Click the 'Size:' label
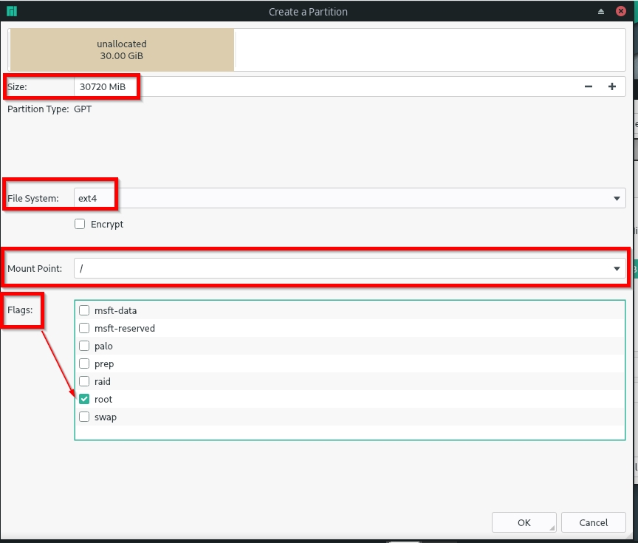Screen dimensions: 638x543 (x=17, y=86)
